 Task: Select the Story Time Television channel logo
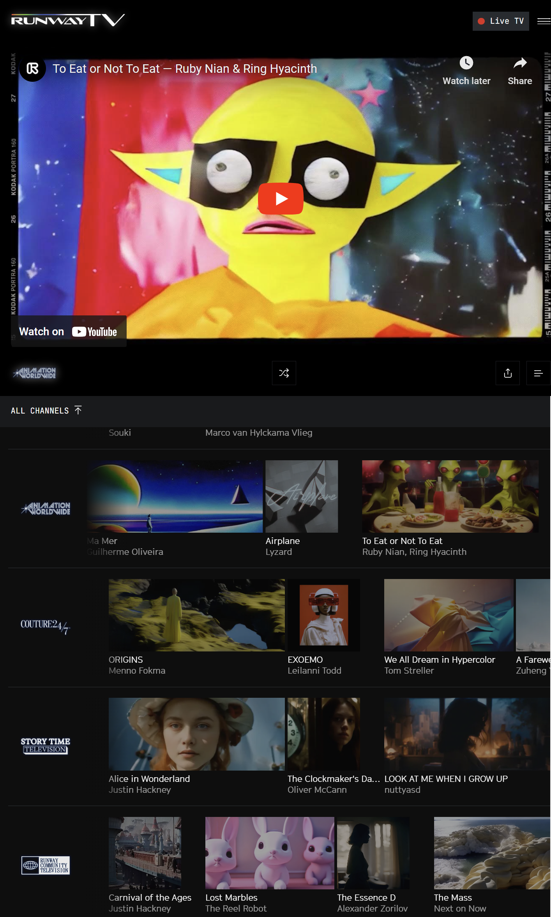point(46,746)
